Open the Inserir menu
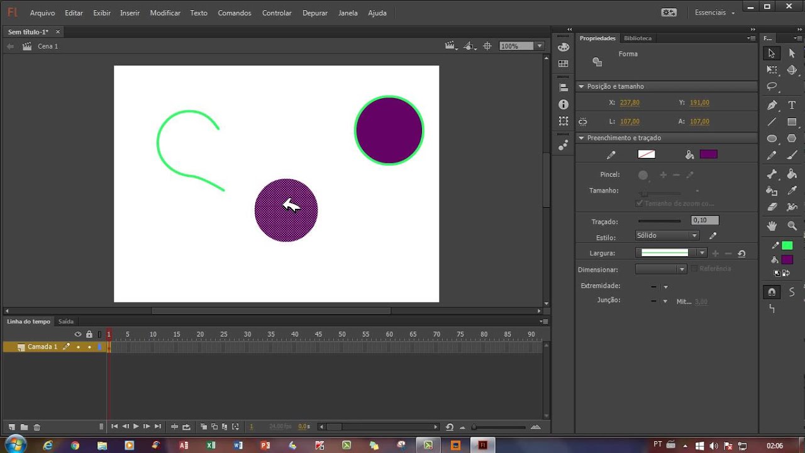805x453 pixels. tap(130, 13)
